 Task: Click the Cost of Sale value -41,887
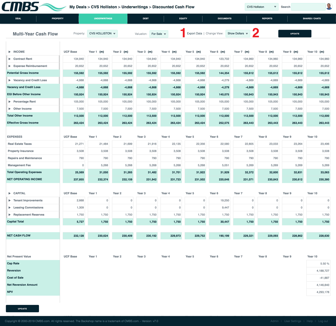pyautogui.click(x=318, y=278)
